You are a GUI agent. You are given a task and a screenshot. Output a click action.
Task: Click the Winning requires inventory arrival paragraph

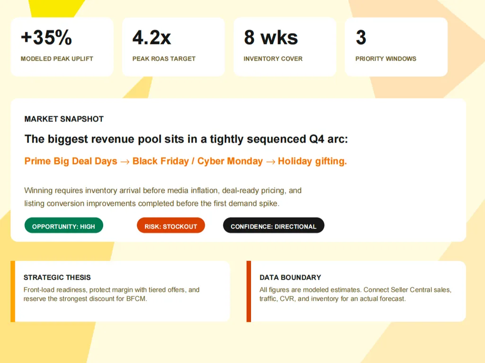pyautogui.click(x=163, y=197)
